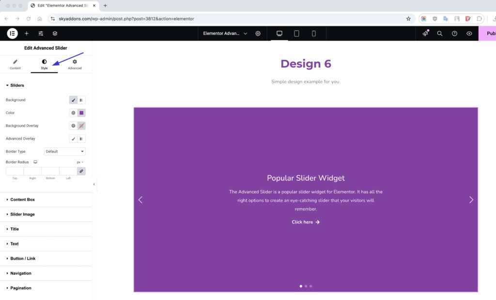Click the Publish button
Image resolution: width=496 pixels, height=300 pixels.
point(487,33)
